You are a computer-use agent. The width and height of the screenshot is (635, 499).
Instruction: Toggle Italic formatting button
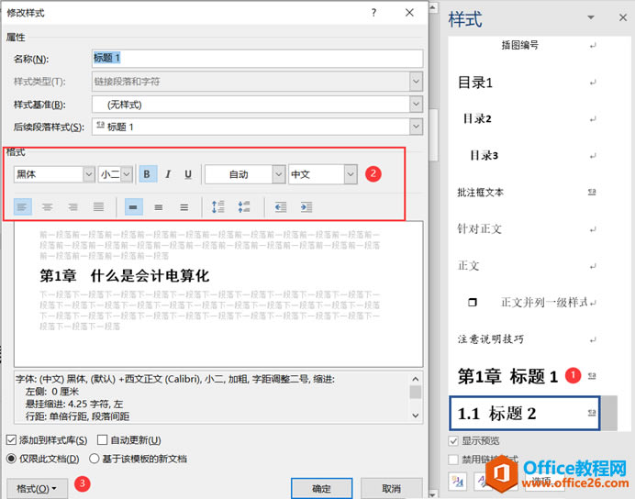[x=168, y=174]
